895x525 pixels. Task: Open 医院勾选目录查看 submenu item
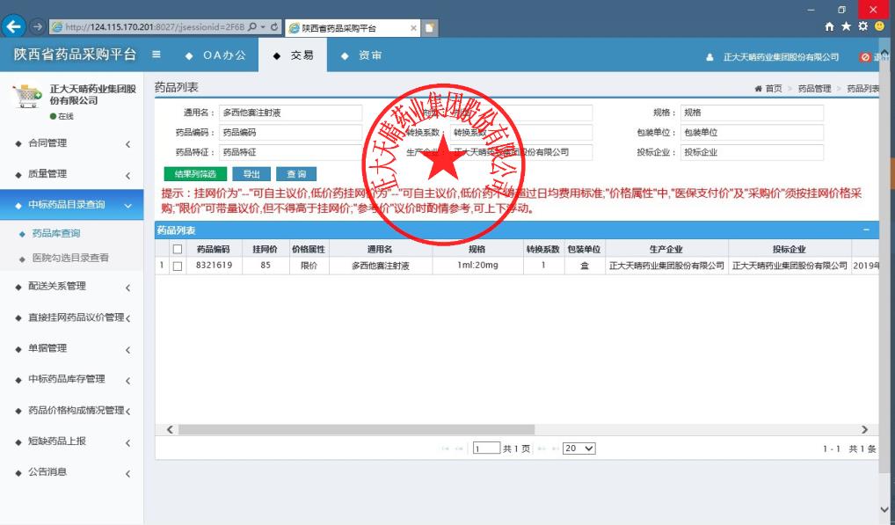point(70,258)
